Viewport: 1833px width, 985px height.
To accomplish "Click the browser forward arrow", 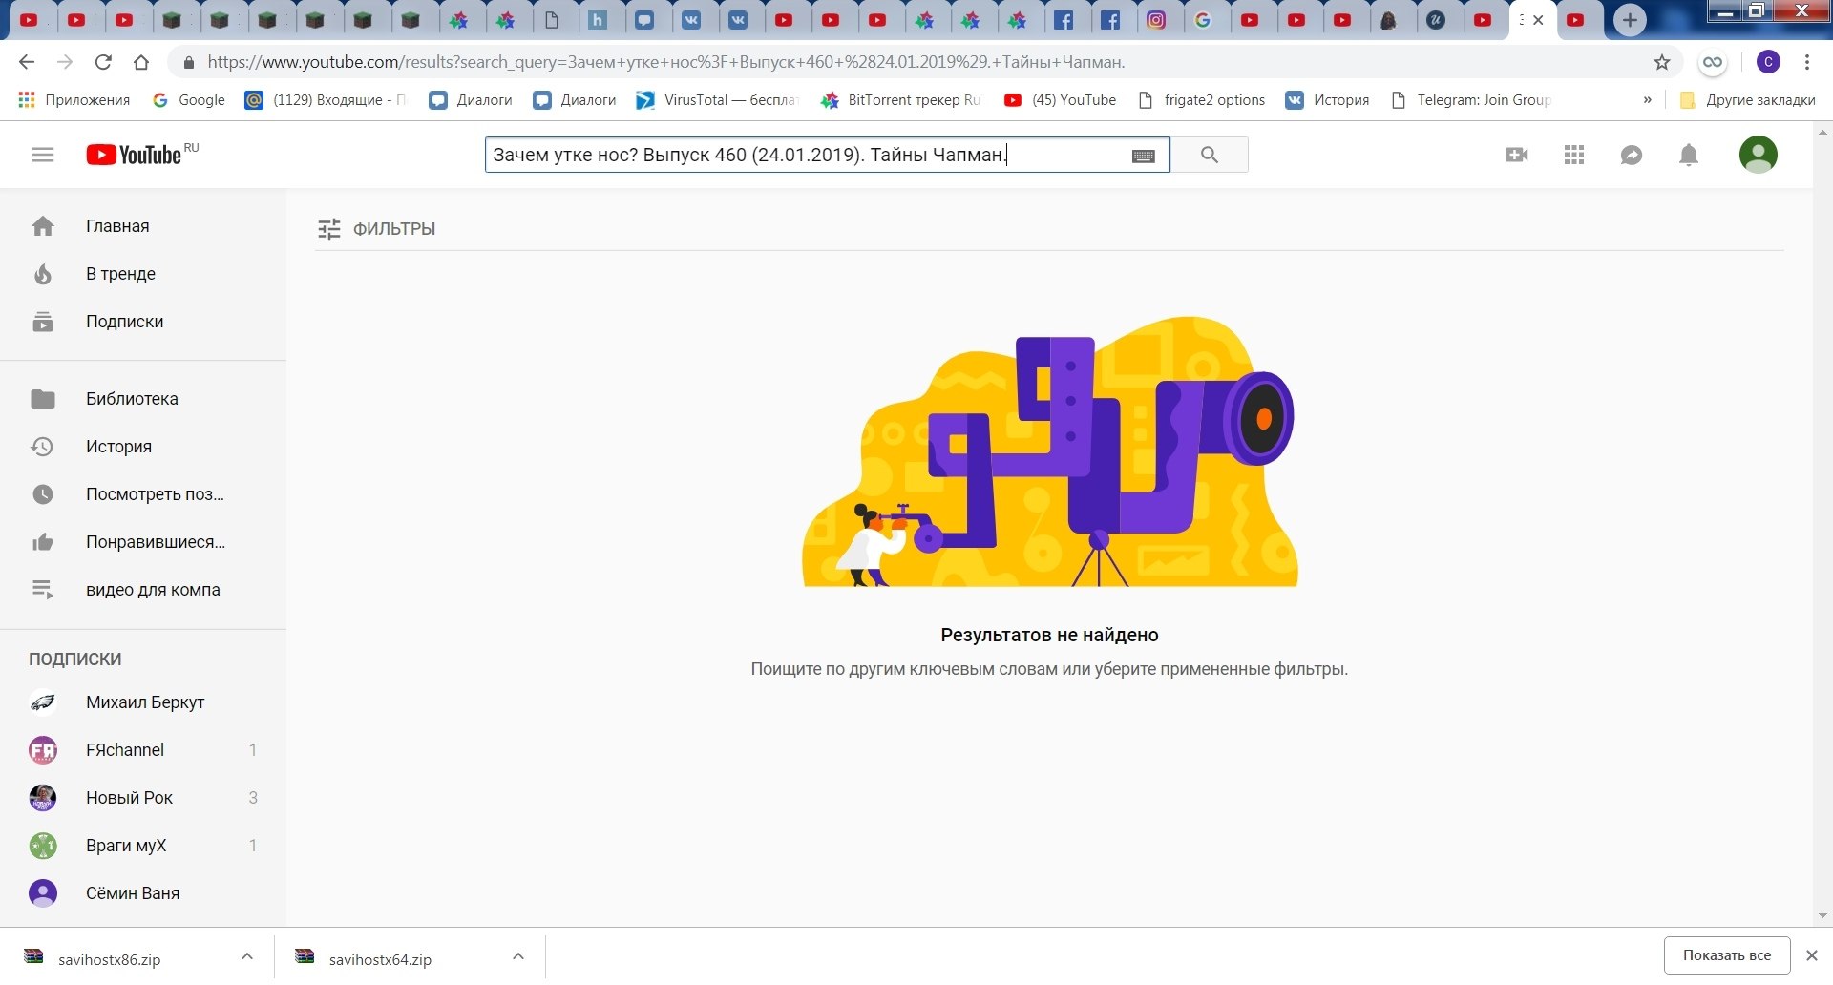I will coord(65,62).
